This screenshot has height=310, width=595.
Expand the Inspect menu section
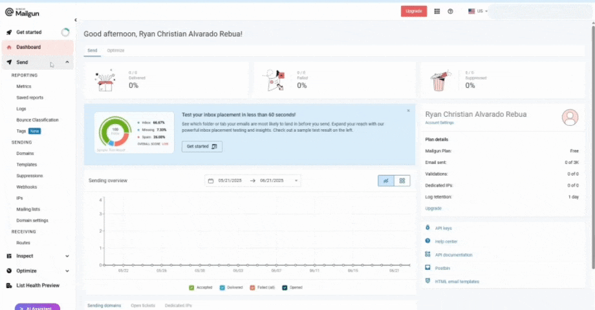pos(67,256)
